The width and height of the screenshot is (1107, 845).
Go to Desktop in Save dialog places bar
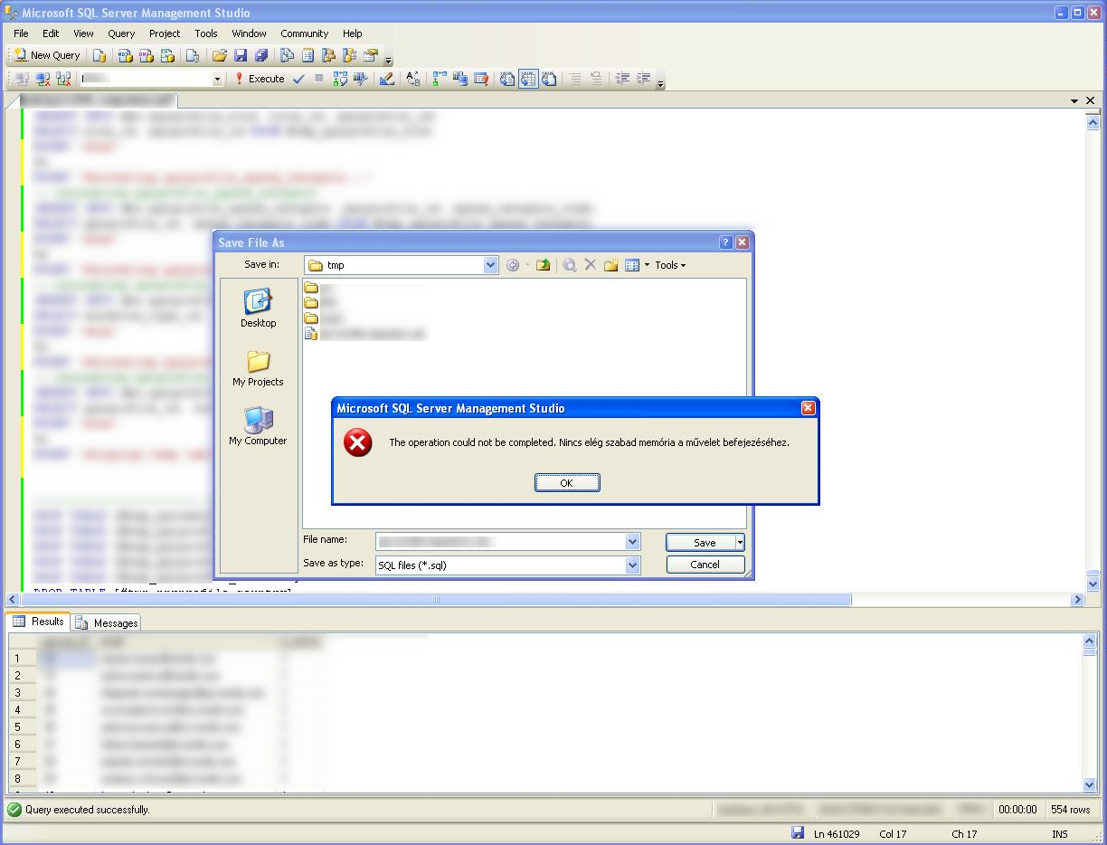[x=259, y=309]
